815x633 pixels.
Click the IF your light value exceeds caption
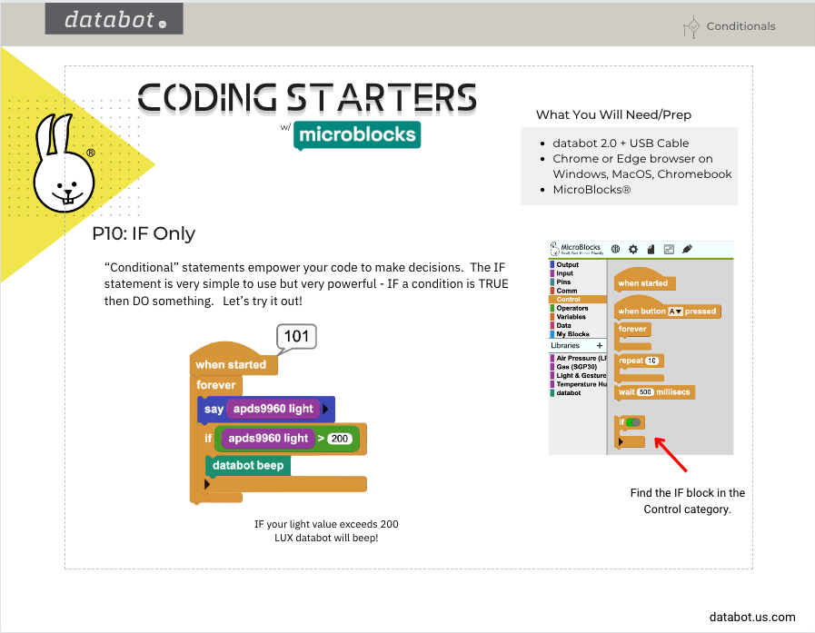coord(326,530)
